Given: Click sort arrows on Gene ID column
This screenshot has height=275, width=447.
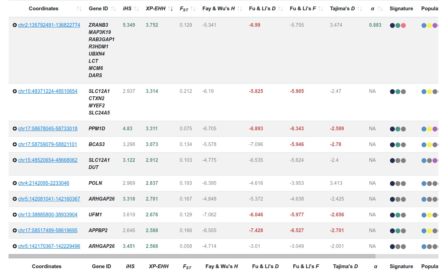Looking at the screenshot, I should coord(113,9).
